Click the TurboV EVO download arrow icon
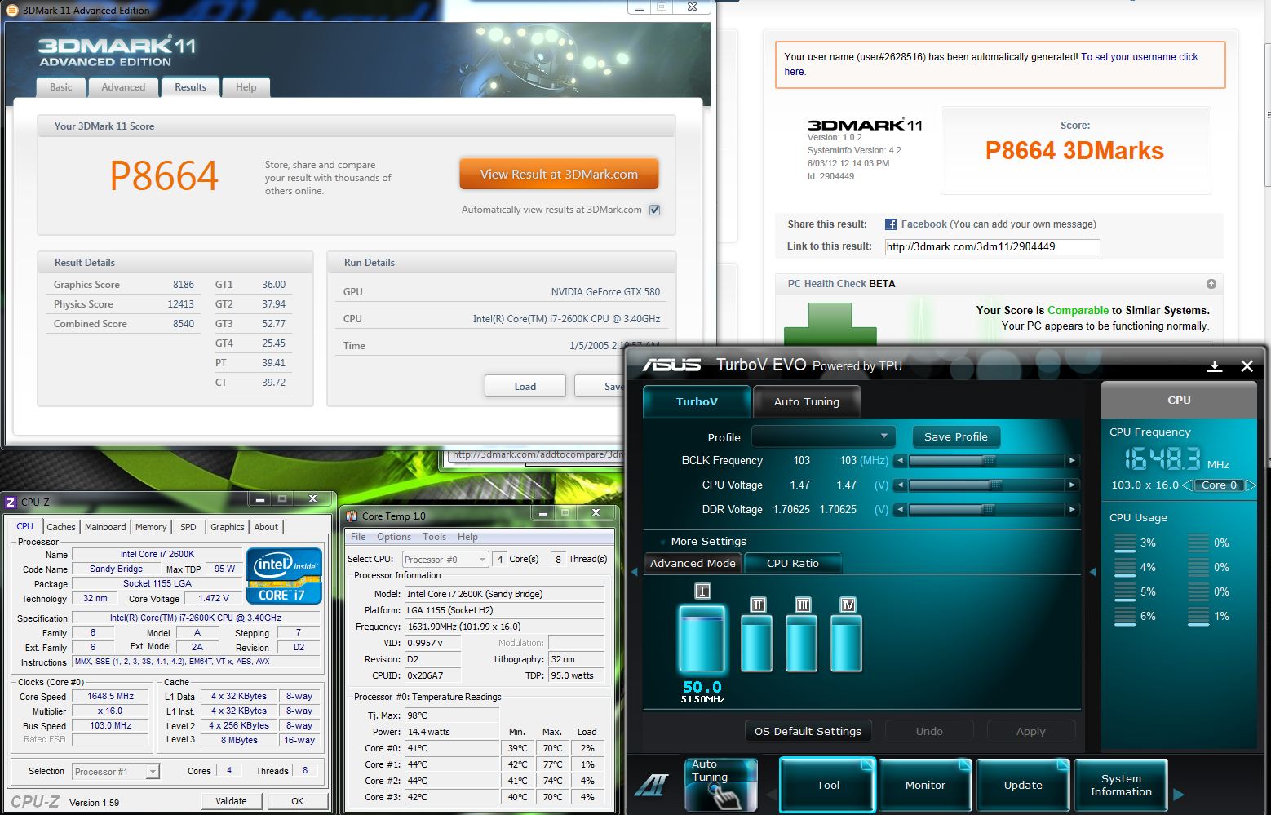 click(1214, 366)
